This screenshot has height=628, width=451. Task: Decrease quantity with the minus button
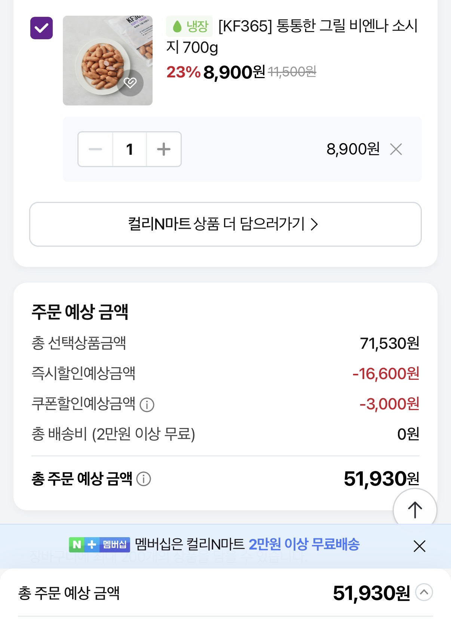tap(95, 150)
